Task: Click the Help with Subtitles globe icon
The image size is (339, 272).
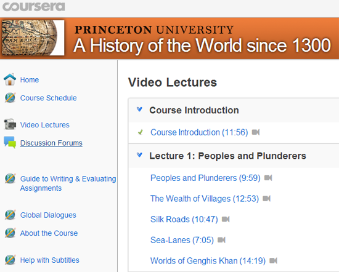Action: (x=10, y=260)
